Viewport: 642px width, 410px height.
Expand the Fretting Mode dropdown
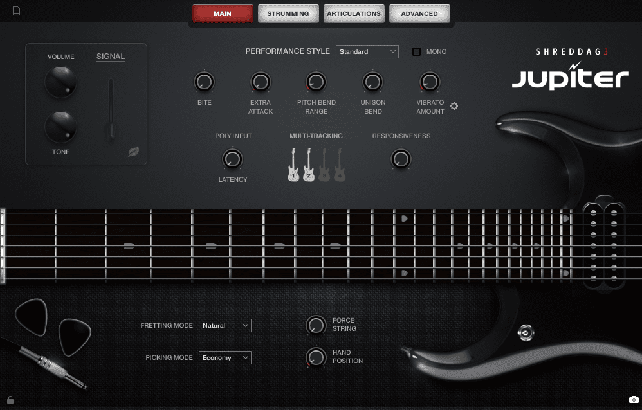click(x=225, y=326)
